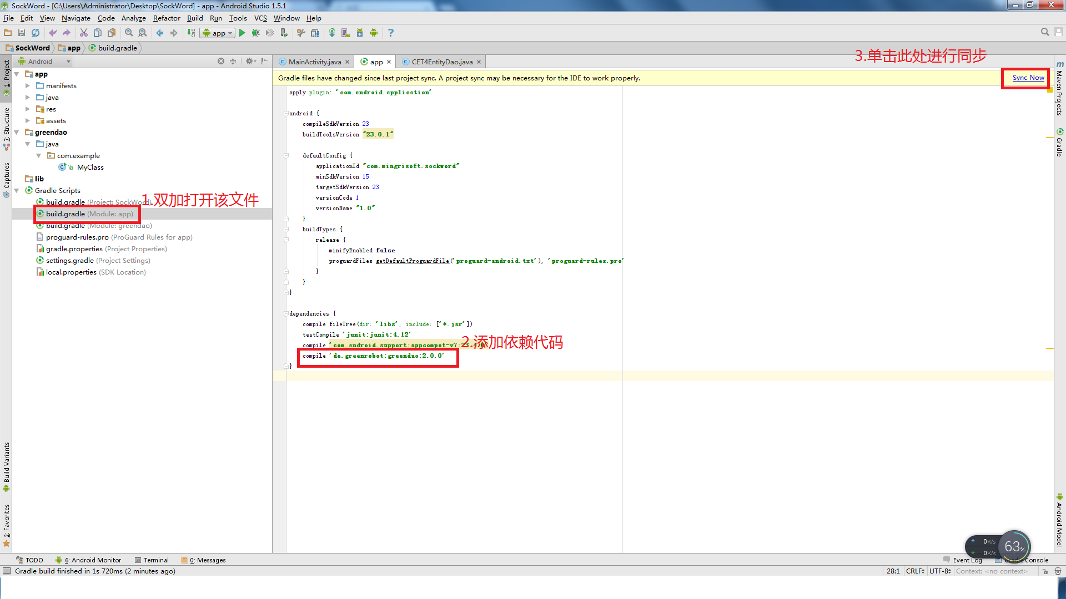Click the Redo arrow icon

click(67, 33)
